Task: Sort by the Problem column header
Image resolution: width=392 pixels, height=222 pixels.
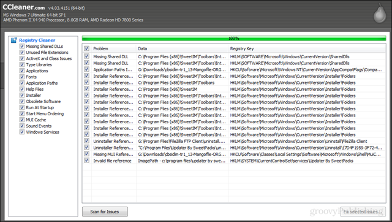Action: click(114, 48)
